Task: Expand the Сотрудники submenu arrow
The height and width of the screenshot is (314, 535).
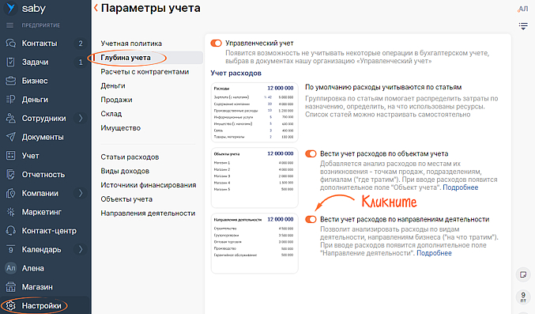Action: tap(81, 118)
